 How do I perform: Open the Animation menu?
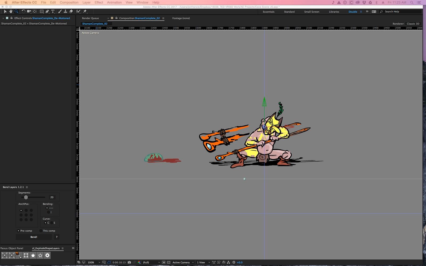(114, 2)
